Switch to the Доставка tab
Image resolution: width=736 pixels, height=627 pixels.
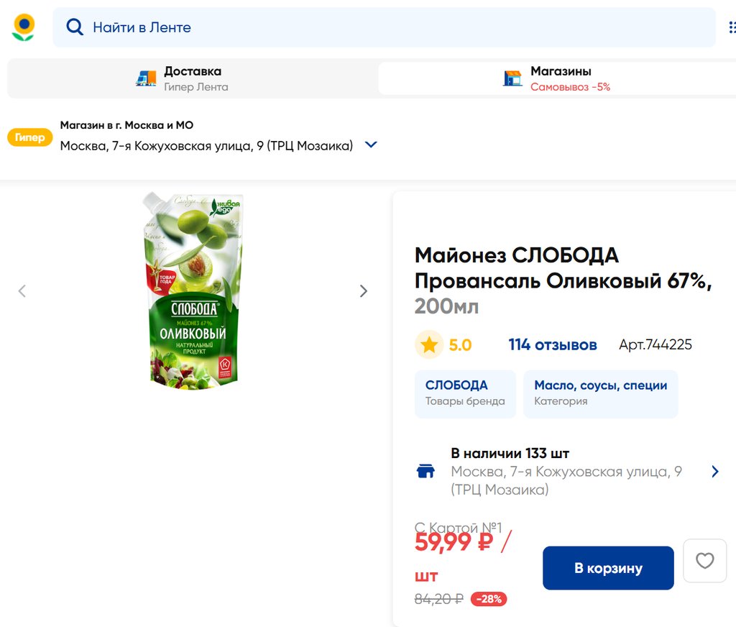(x=192, y=78)
